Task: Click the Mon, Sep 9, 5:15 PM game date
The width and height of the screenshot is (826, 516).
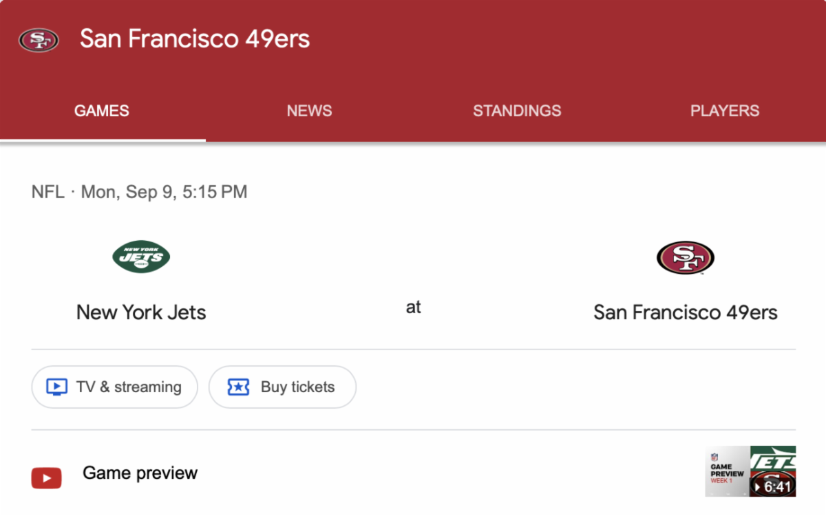Action: (164, 192)
